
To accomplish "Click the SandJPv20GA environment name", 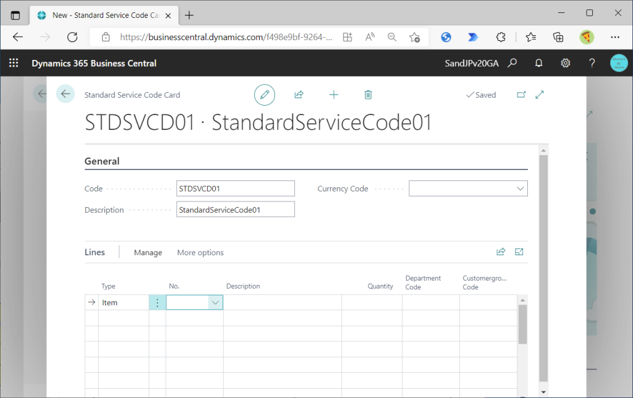I will tap(472, 63).
